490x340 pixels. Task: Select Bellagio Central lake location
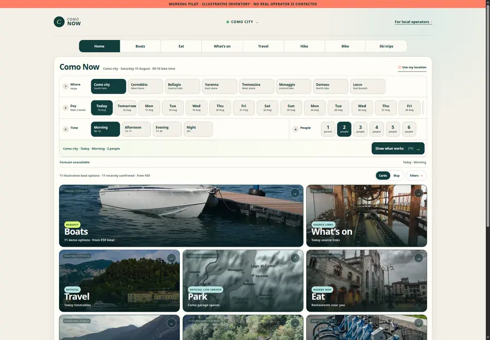pos(183,87)
